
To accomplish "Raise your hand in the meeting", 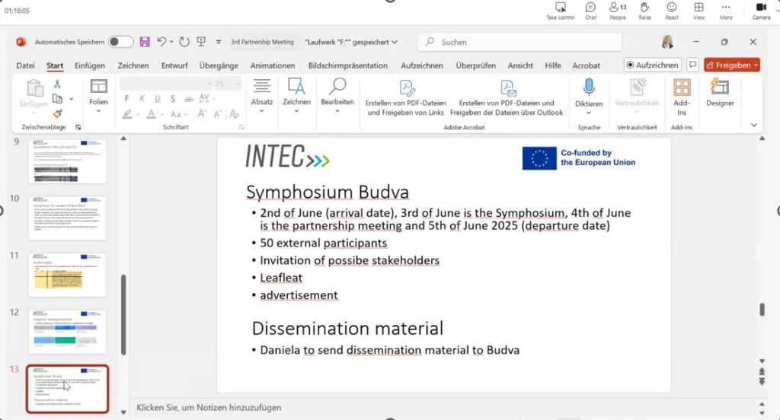I will pos(644,11).
